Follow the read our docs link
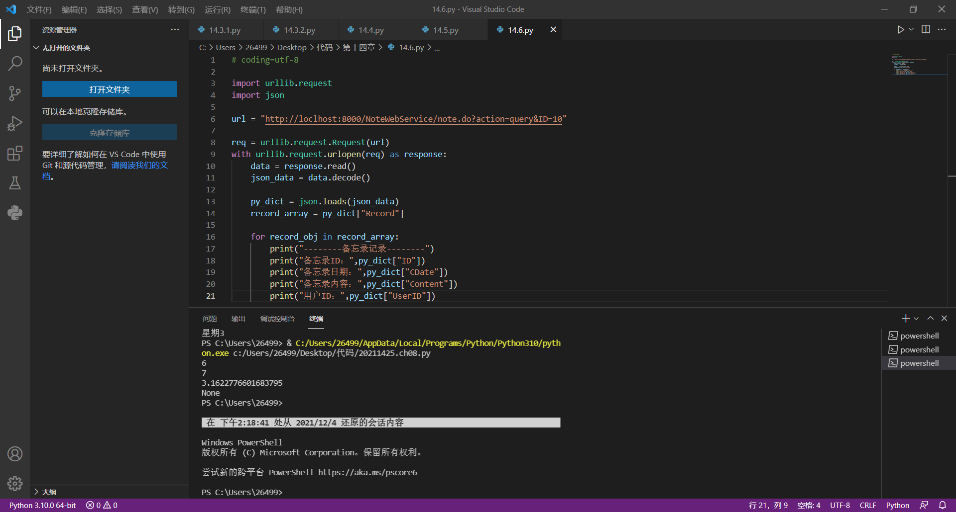The image size is (956, 512). pos(139,166)
